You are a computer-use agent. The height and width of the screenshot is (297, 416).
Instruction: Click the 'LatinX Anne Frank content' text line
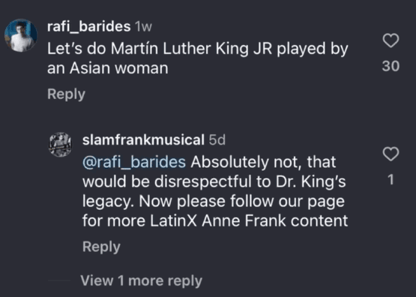tap(215, 220)
